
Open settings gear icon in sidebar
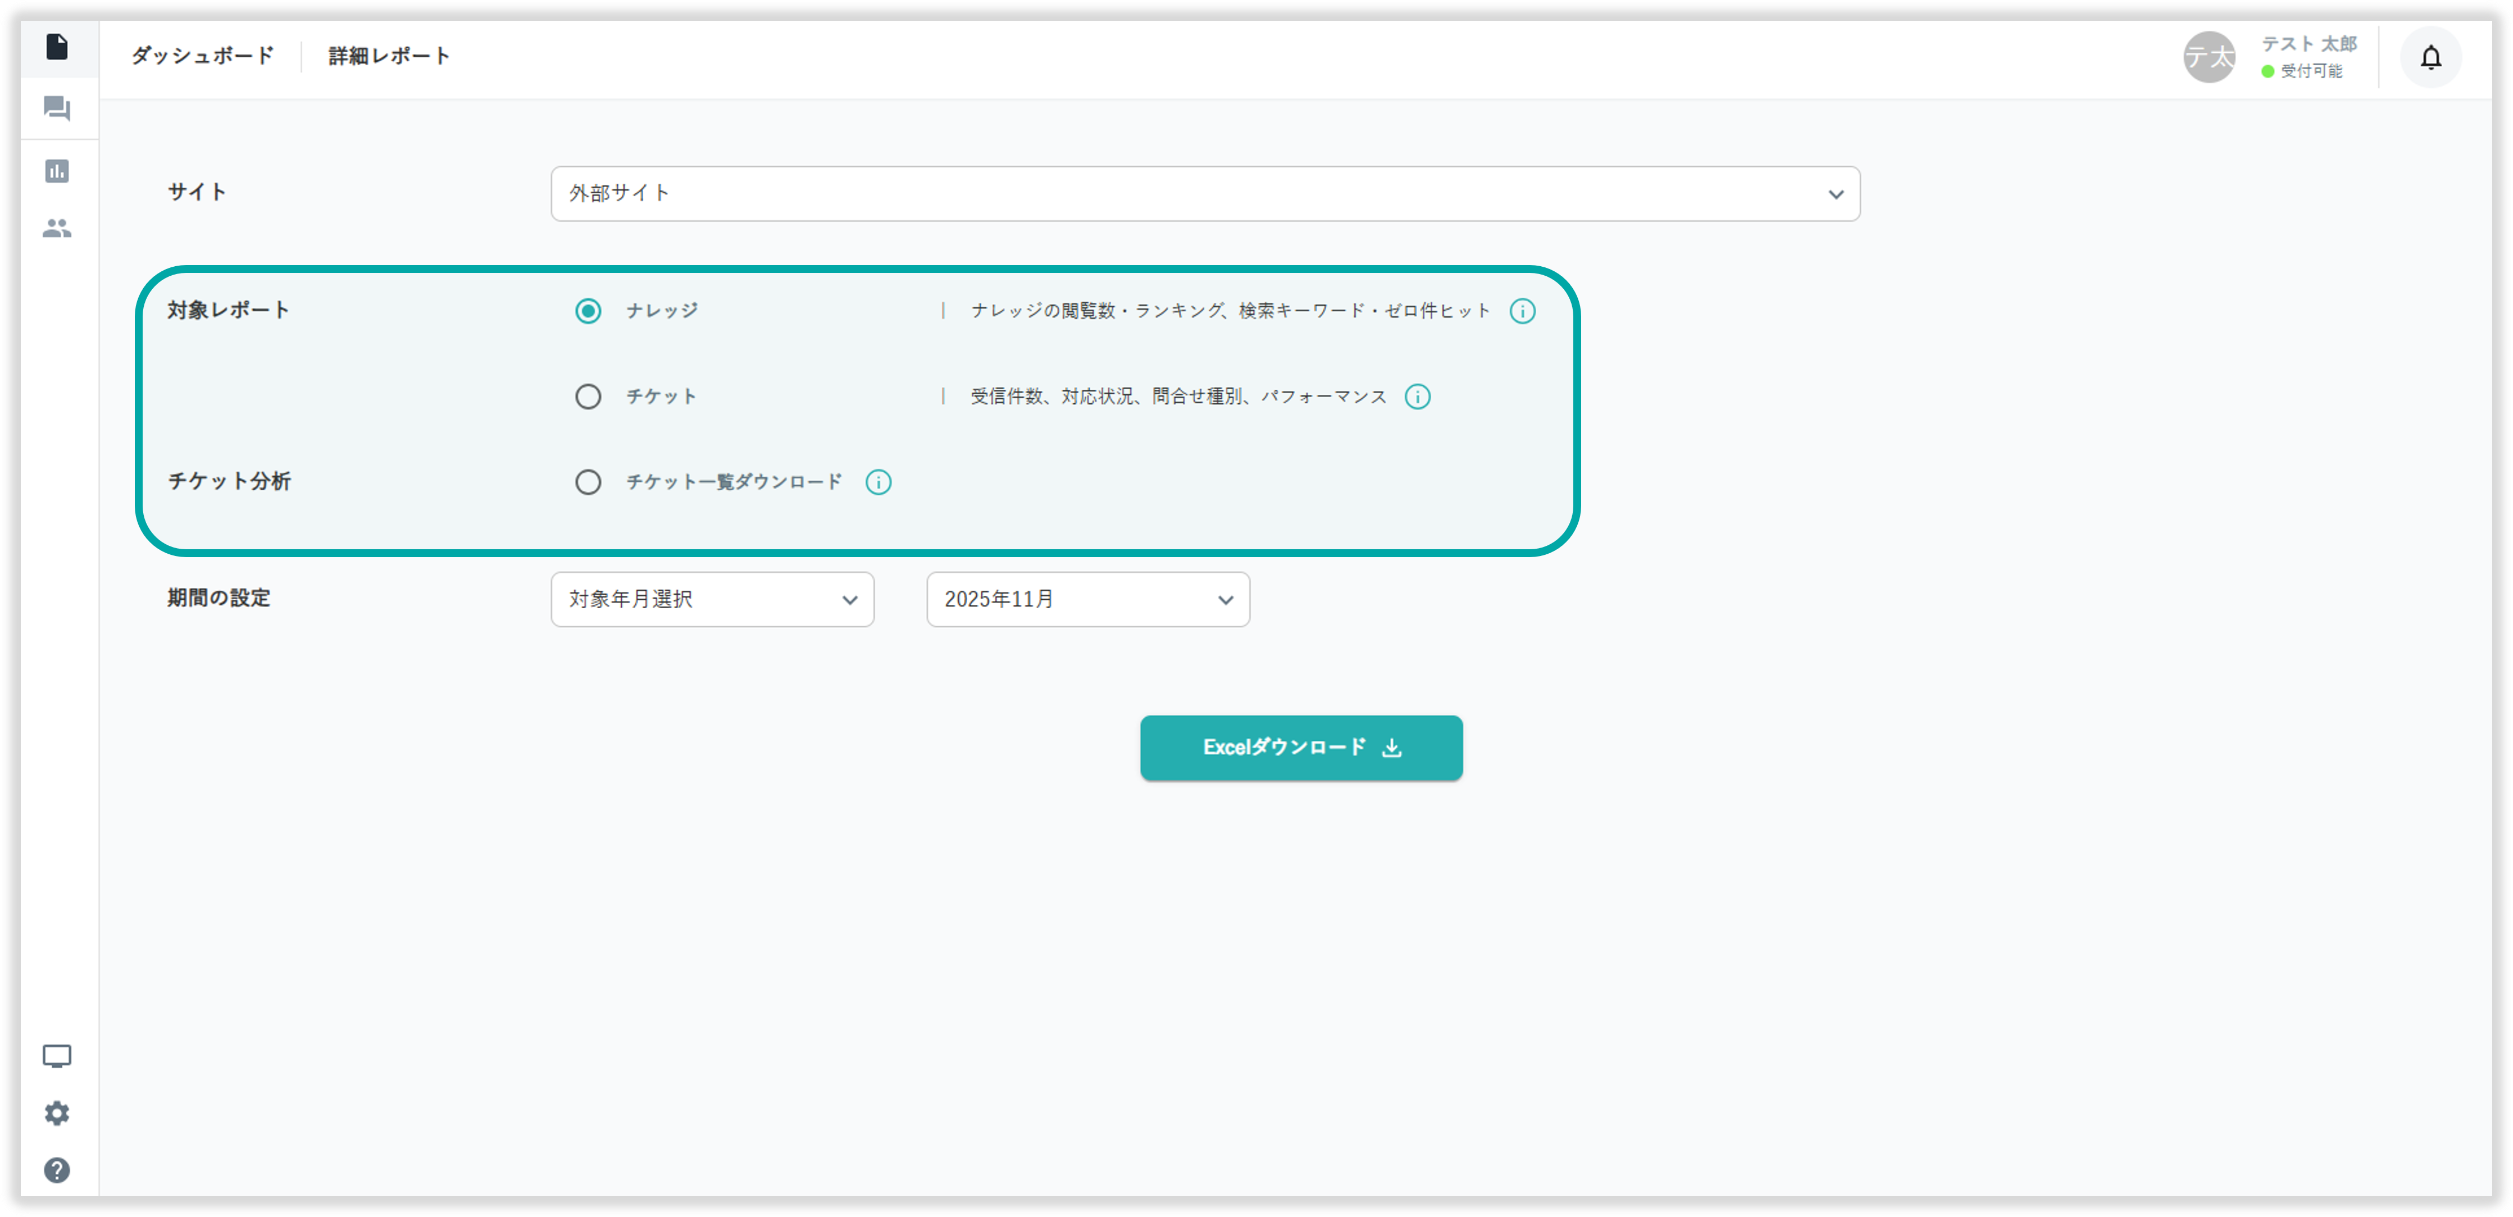pos(57,1113)
